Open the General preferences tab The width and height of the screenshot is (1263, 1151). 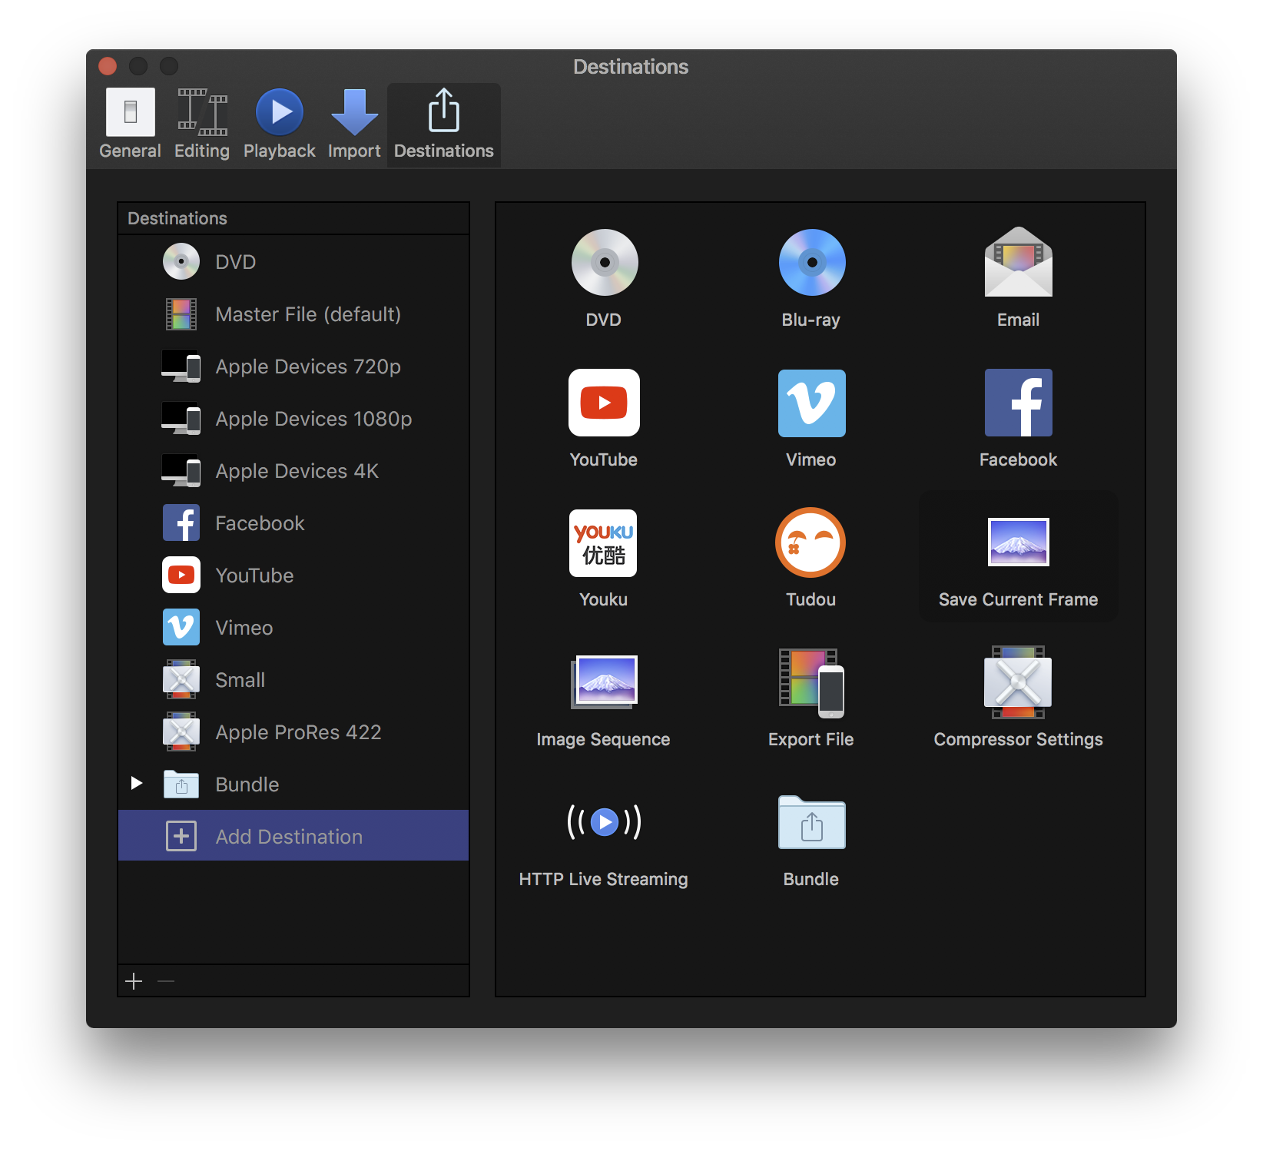(130, 124)
